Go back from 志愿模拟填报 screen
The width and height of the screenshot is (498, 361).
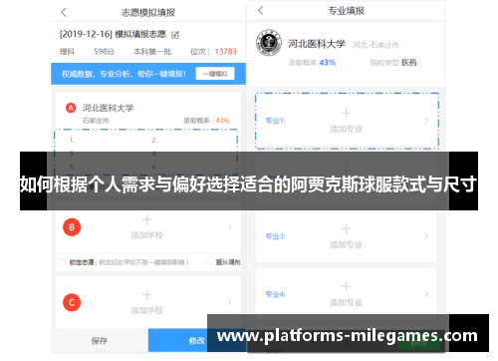click(64, 13)
